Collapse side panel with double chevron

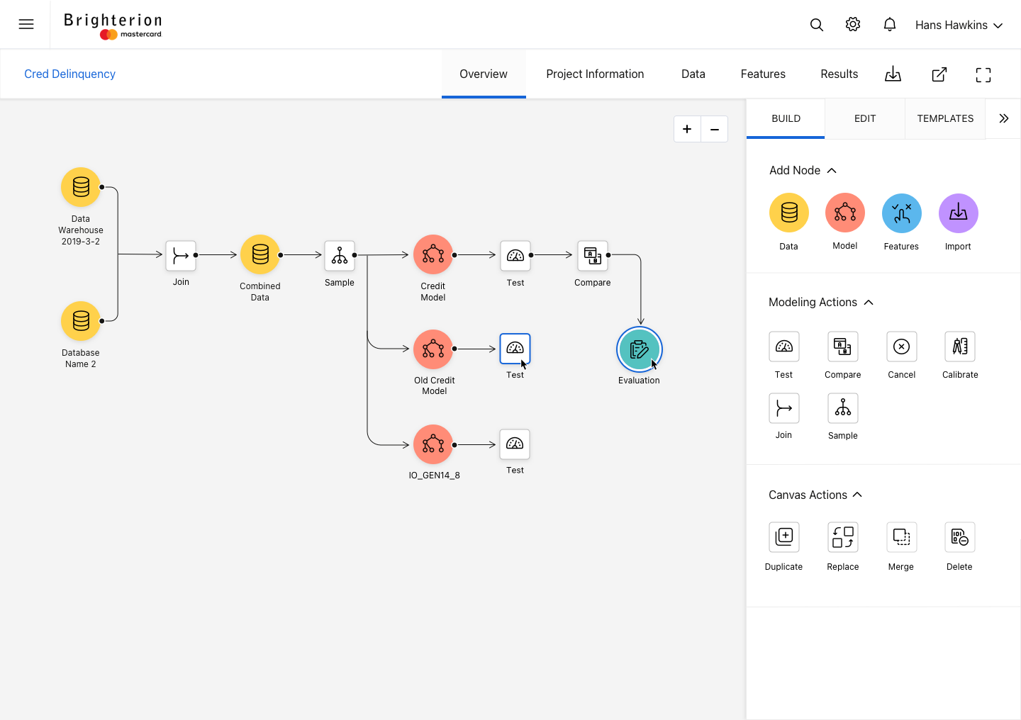[1003, 118]
